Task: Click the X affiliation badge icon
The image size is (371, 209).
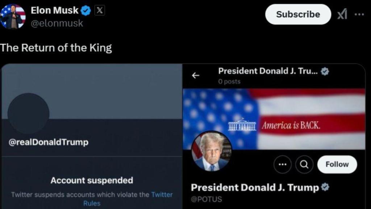Action: pos(99,11)
